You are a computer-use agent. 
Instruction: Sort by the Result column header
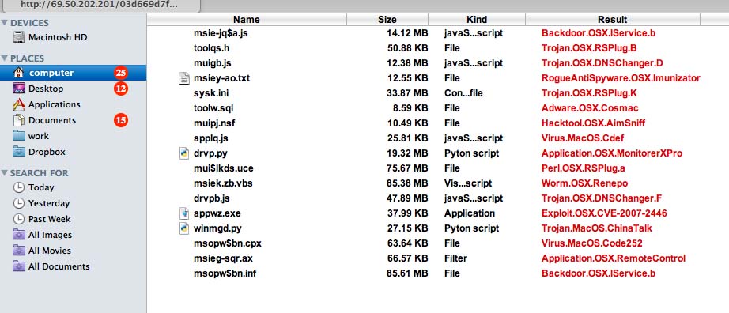pos(613,20)
